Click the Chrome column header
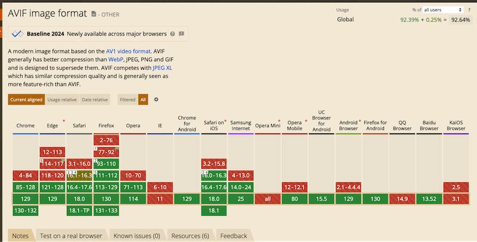The image size is (477, 242). pos(26,126)
